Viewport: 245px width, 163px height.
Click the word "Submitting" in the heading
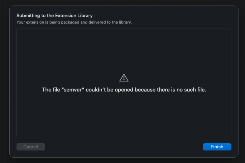28,16
